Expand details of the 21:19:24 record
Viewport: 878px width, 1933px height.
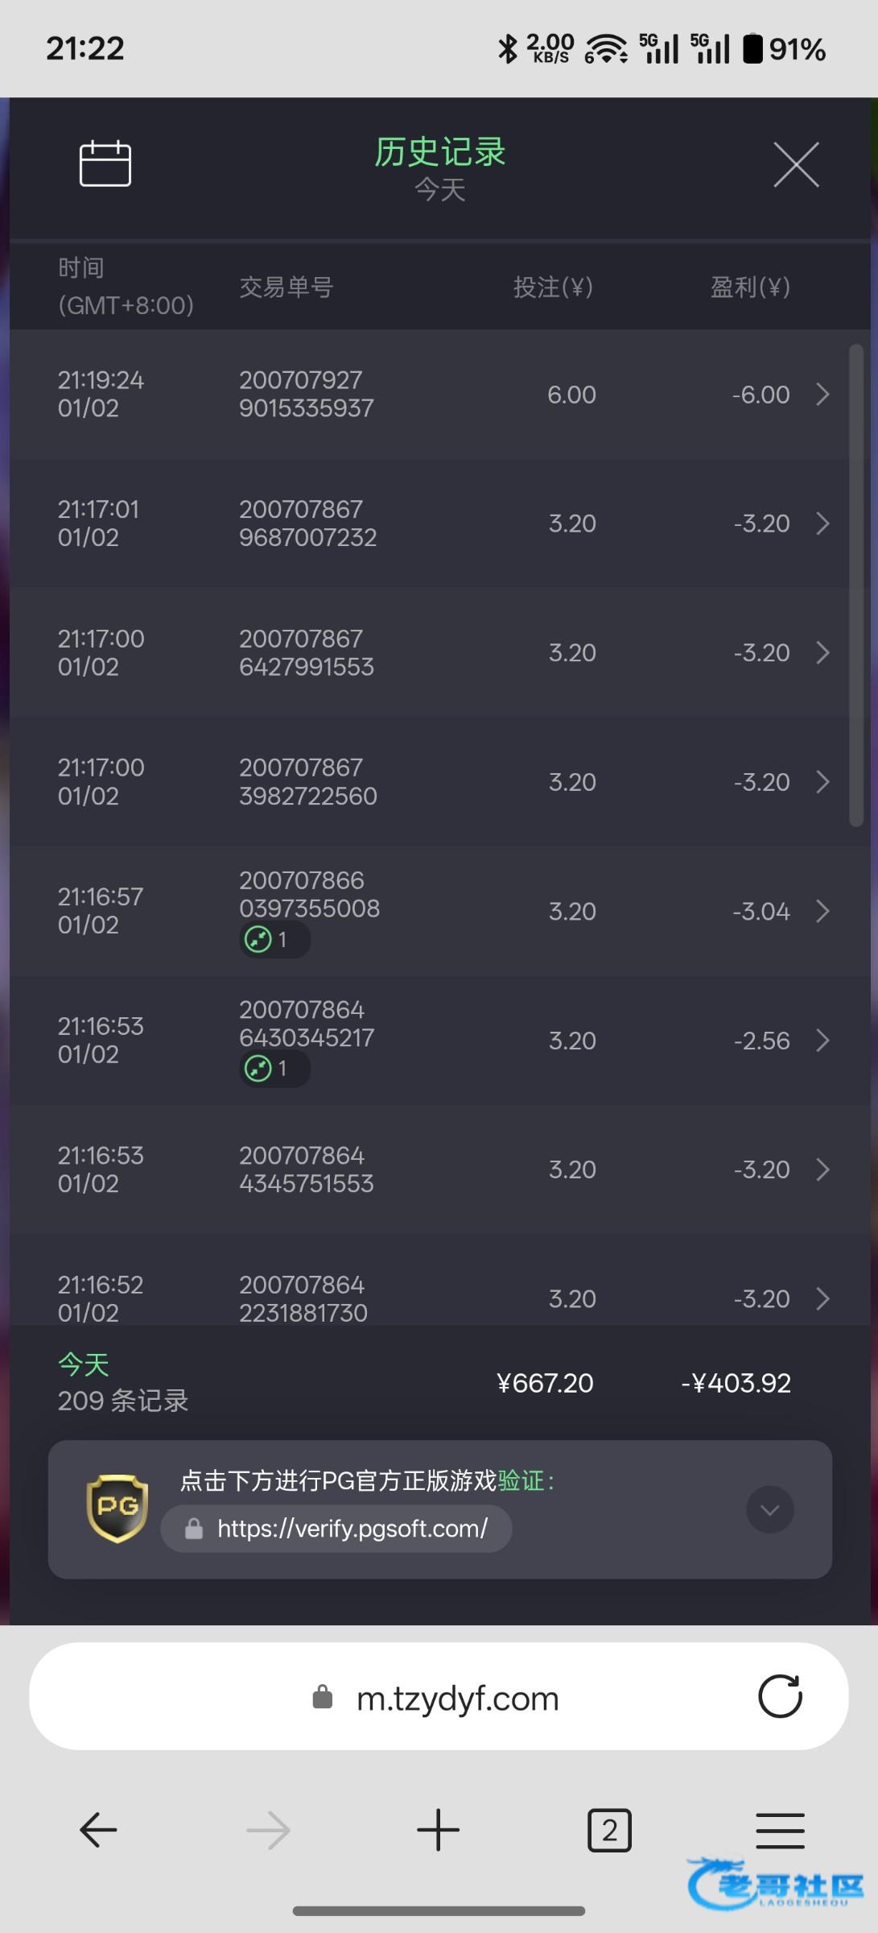[822, 395]
